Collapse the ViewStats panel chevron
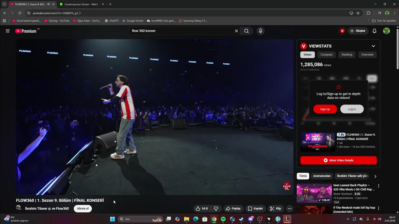Image resolution: width=399 pixels, height=224 pixels. click(373, 46)
